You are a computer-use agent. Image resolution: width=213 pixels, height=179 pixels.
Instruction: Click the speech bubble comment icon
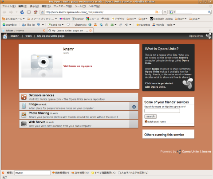click(68, 25)
